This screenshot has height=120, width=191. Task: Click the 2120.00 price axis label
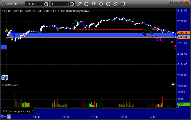pos(182,21)
